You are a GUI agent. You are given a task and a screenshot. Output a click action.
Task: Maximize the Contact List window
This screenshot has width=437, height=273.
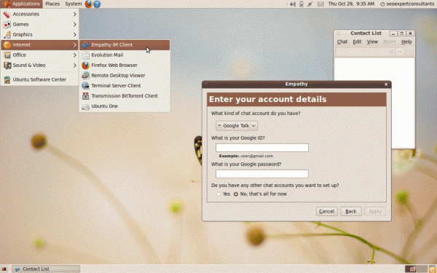402,33
